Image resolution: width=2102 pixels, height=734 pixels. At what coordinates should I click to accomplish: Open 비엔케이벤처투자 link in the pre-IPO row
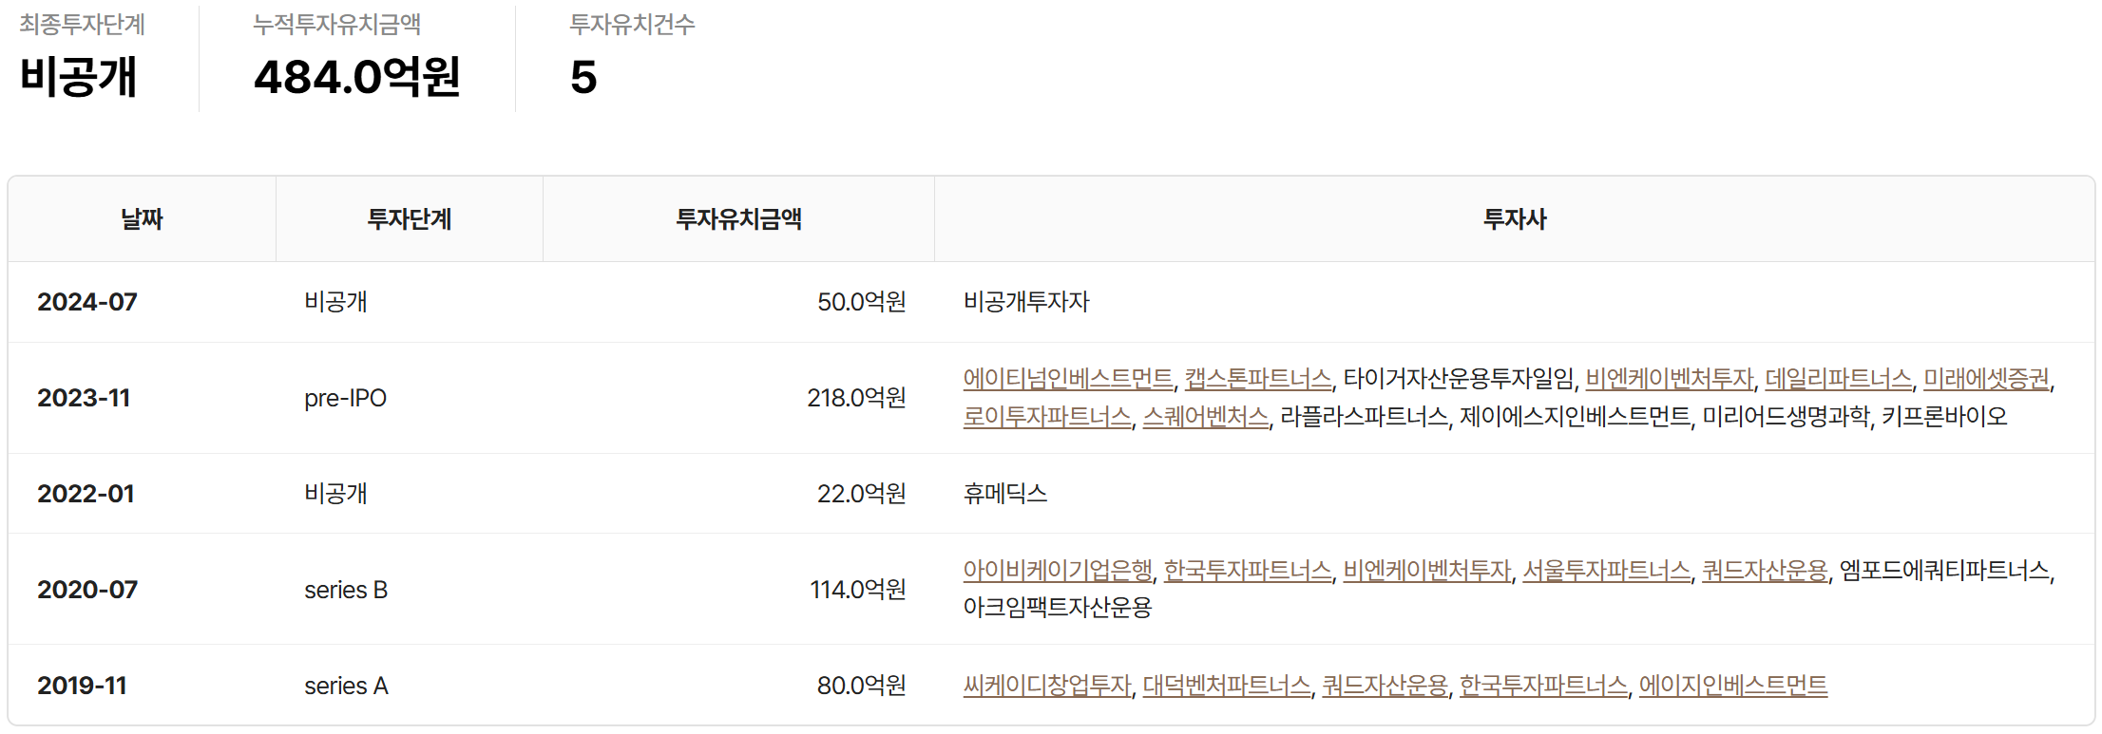point(1669,379)
